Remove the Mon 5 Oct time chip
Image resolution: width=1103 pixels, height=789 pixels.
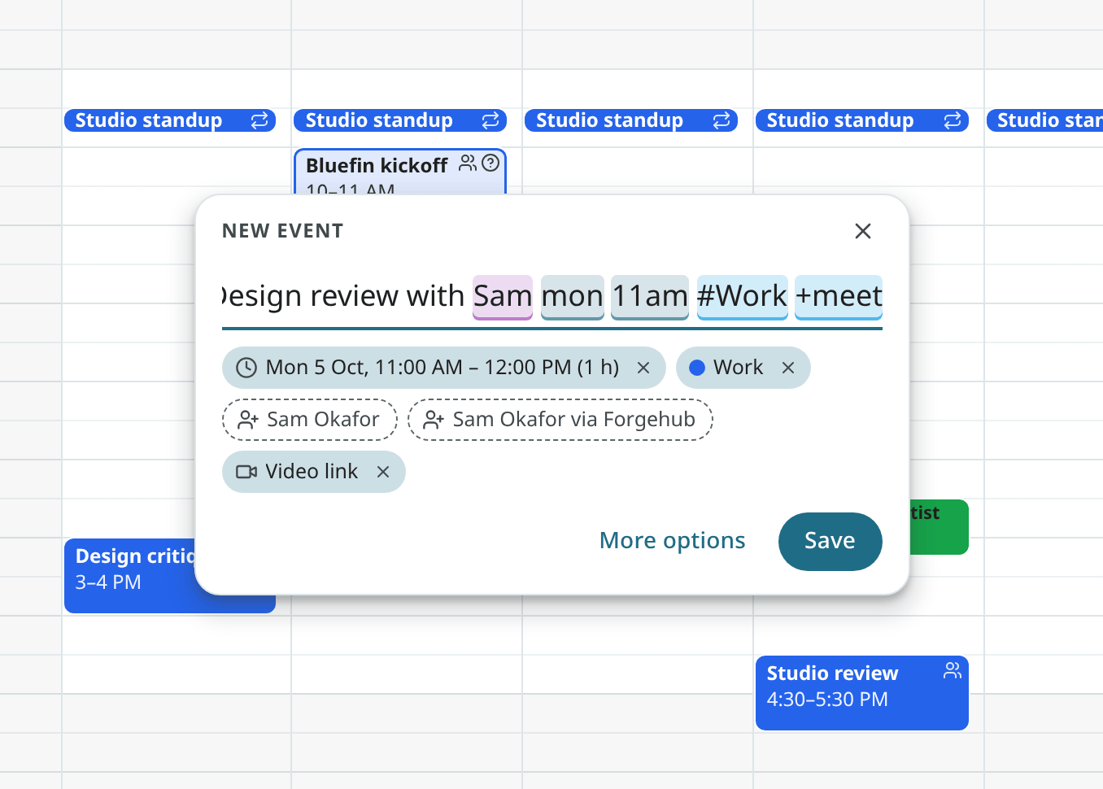pyautogui.click(x=643, y=368)
